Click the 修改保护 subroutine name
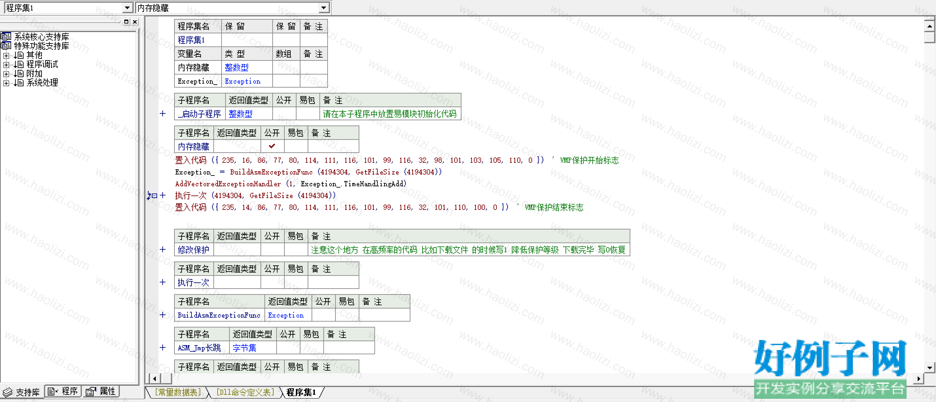This screenshot has width=936, height=402. click(194, 250)
